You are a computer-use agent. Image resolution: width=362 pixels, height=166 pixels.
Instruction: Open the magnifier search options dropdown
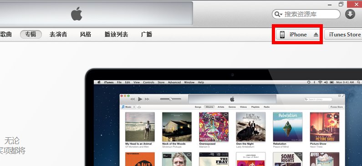[278, 14]
